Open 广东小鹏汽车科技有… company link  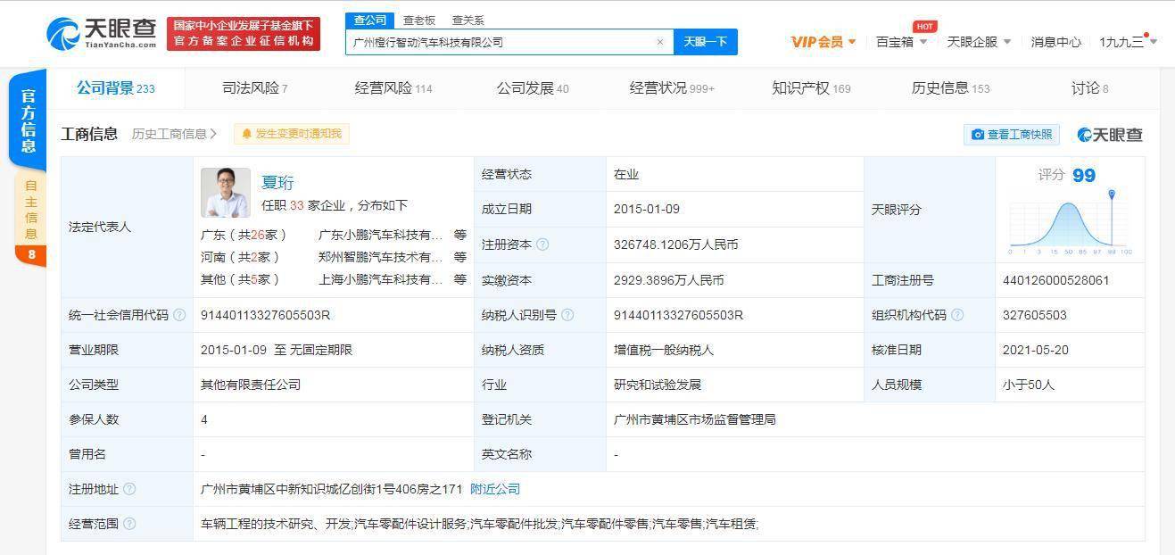pos(381,235)
